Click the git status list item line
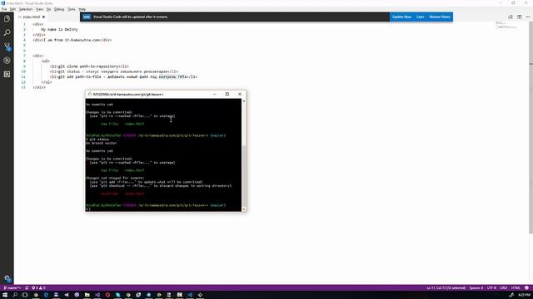Viewport: 533px width, 299px height. click(x=113, y=71)
